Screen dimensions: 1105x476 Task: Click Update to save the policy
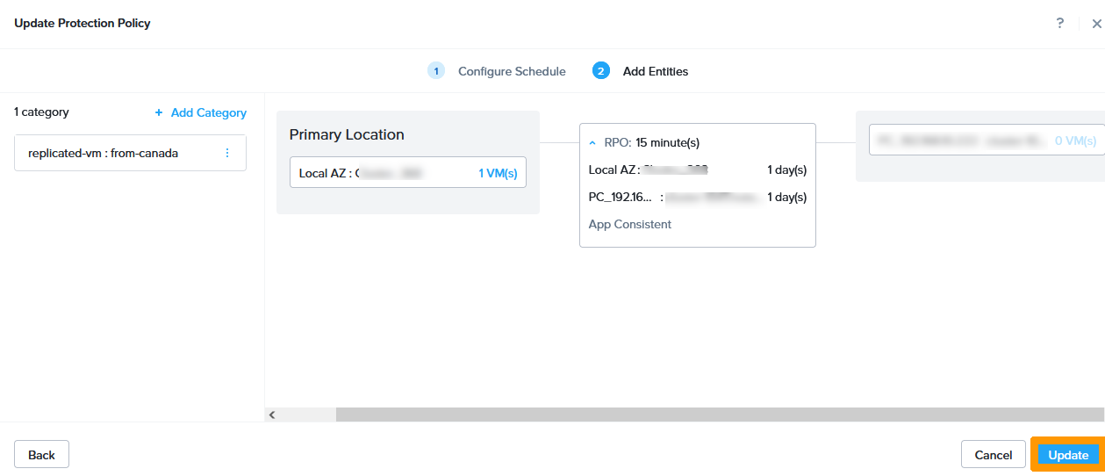tap(1067, 455)
